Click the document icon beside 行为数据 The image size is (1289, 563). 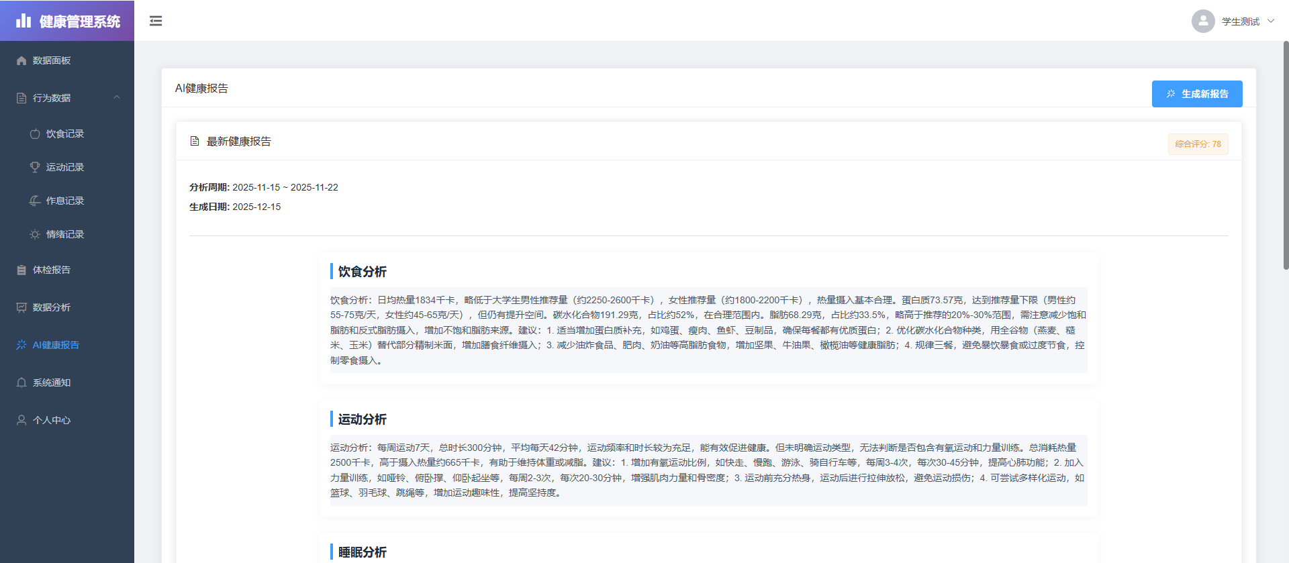[21, 98]
